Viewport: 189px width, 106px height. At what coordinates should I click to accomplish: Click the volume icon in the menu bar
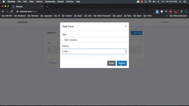[x=154, y=1]
